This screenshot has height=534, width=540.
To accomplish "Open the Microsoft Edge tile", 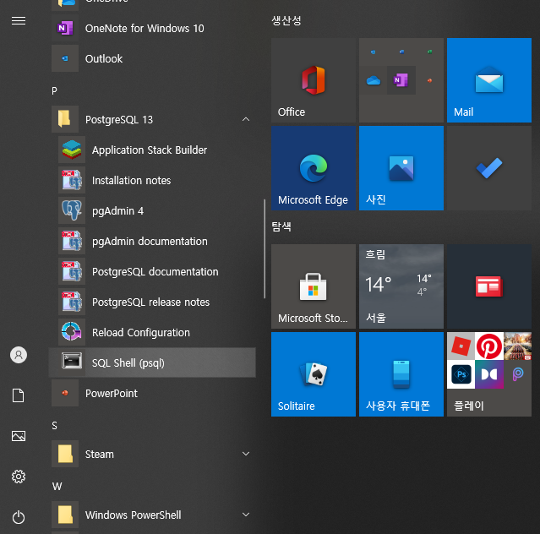I will click(314, 168).
